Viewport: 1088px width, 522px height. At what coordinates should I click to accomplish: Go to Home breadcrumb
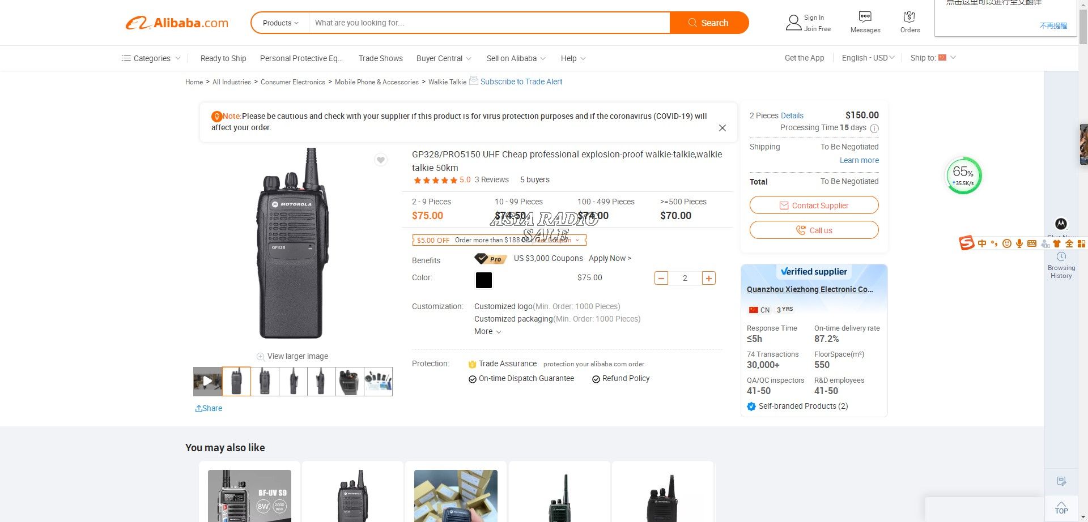[x=194, y=82]
